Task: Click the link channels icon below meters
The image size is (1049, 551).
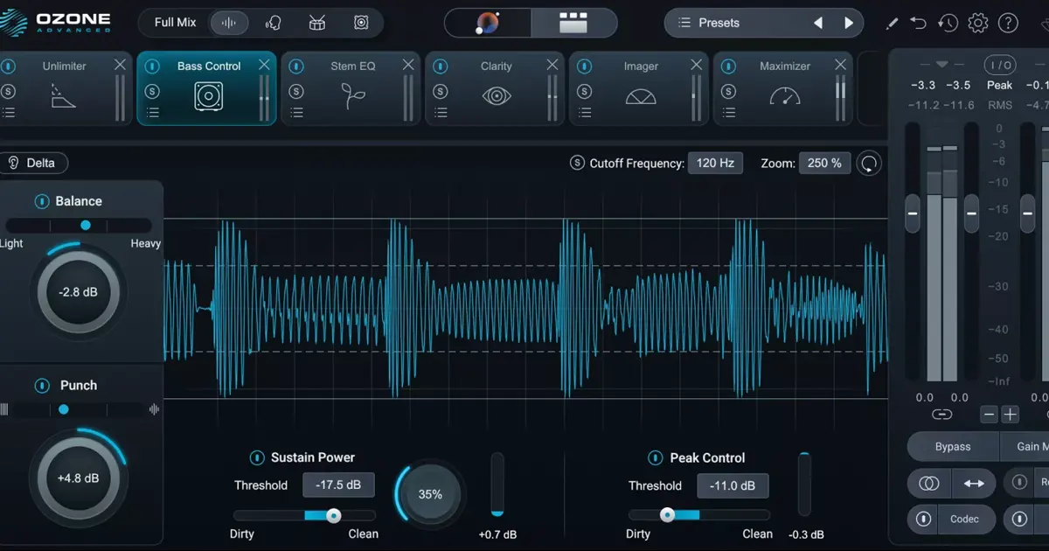Action: pyautogui.click(x=941, y=415)
